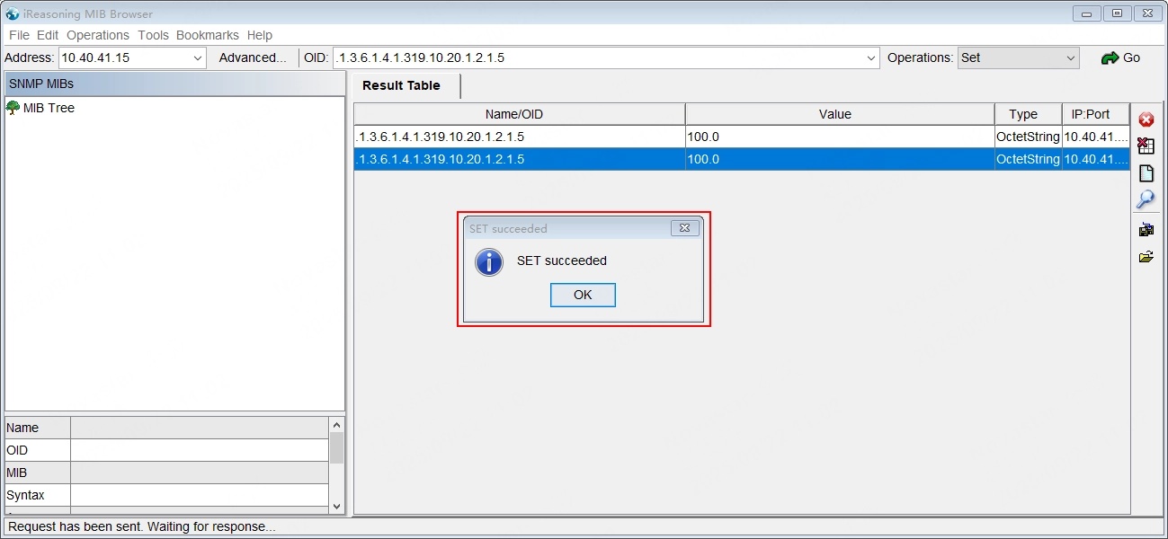Open the OID combo box dropdown arrow

click(870, 58)
